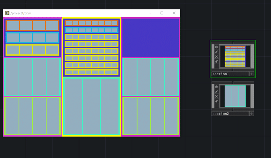Toggle the viewer active flag on section2
This screenshot has height=158, width=271.
(216, 87)
